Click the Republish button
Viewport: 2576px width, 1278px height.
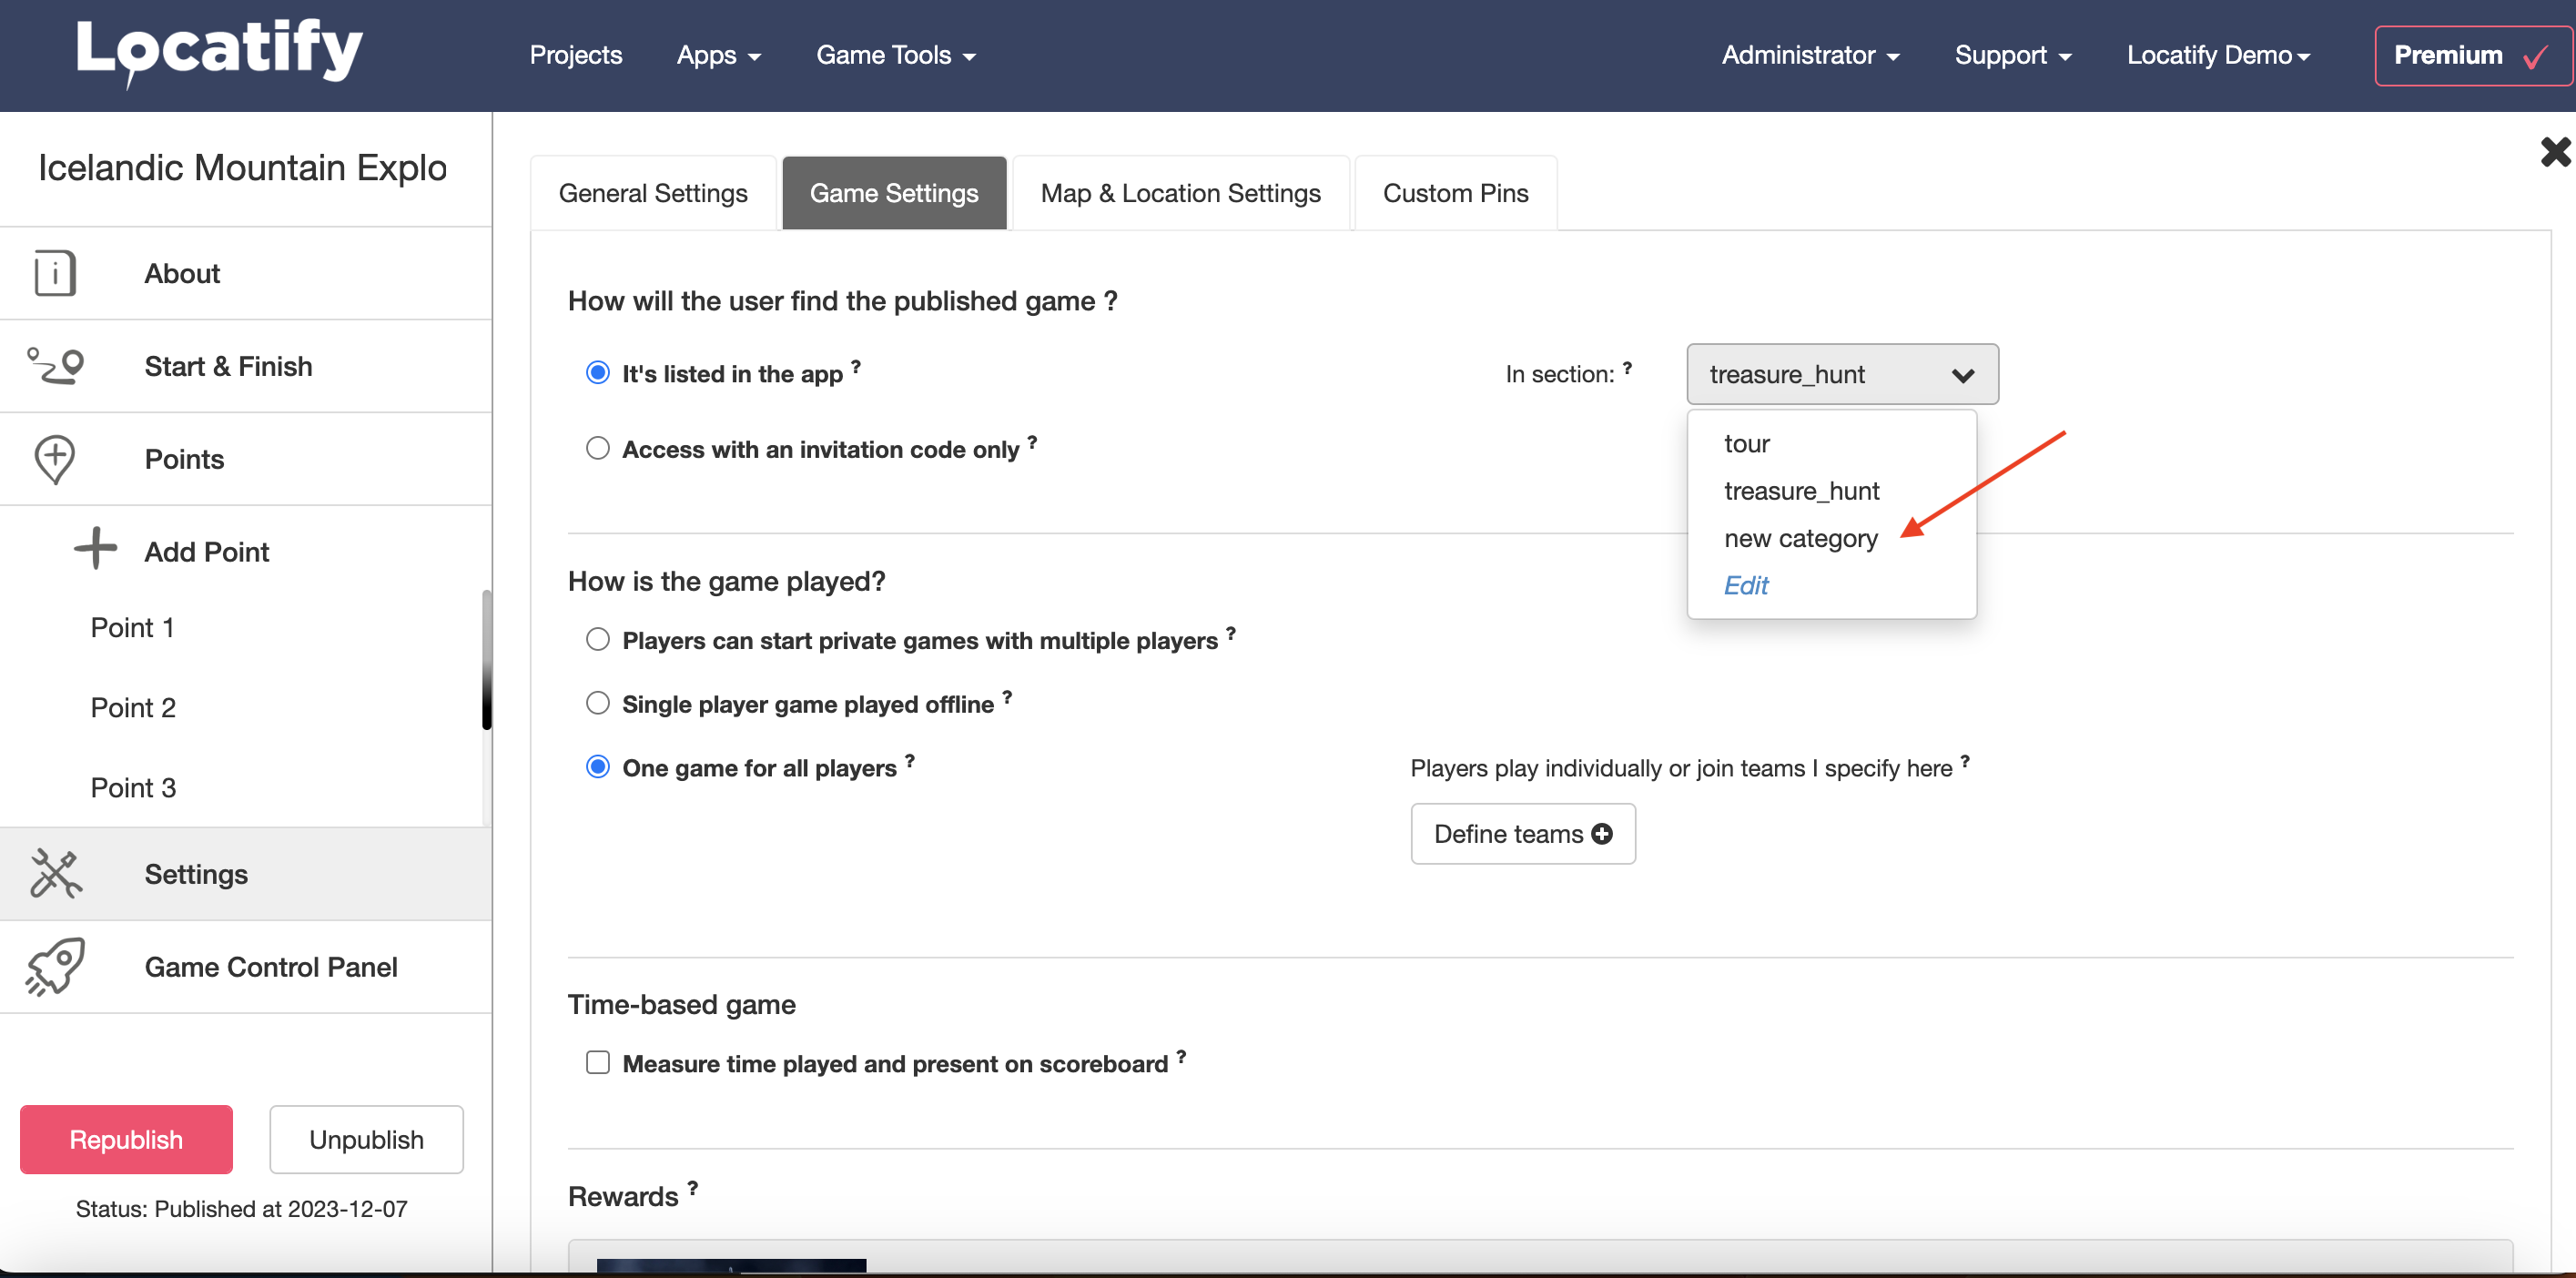pyautogui.click(x=126, y=1139)
